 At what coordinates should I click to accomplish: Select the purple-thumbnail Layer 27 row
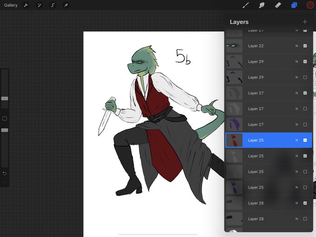(x=269, y=125)
